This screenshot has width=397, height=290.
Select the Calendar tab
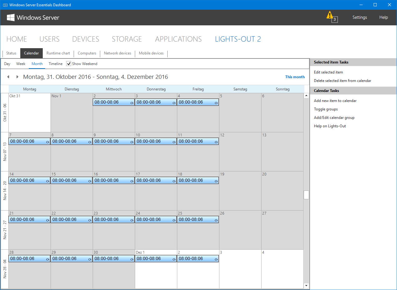32,53
